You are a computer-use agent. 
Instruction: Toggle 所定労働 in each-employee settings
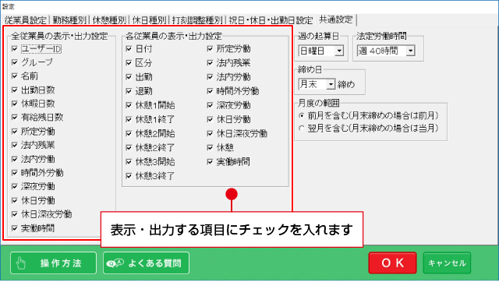point(210,48)
